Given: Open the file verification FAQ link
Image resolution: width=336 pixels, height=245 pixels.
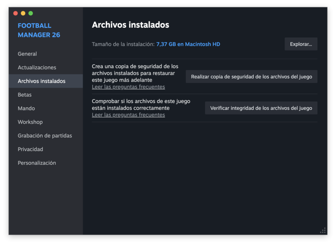Looking at the screenshot, I should 128,114.
